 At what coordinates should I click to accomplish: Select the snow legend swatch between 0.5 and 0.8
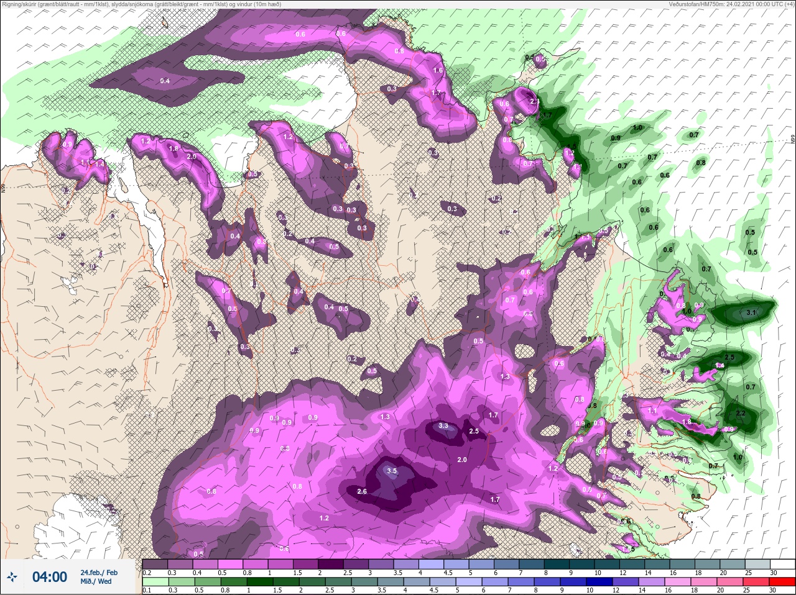[x=231, y=564]
